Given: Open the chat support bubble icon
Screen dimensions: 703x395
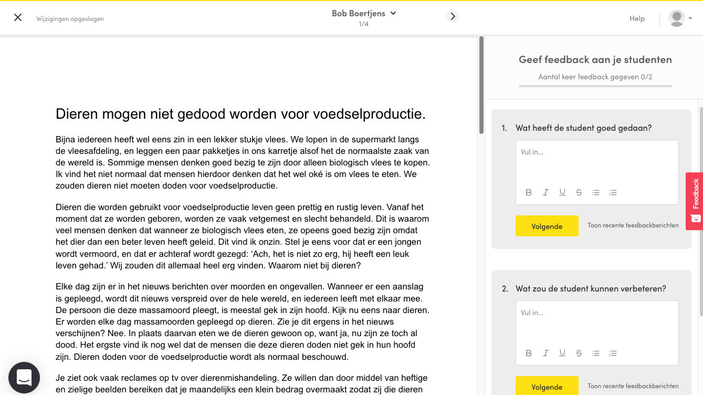Looking at the screenshot, I should pos(24,378).
